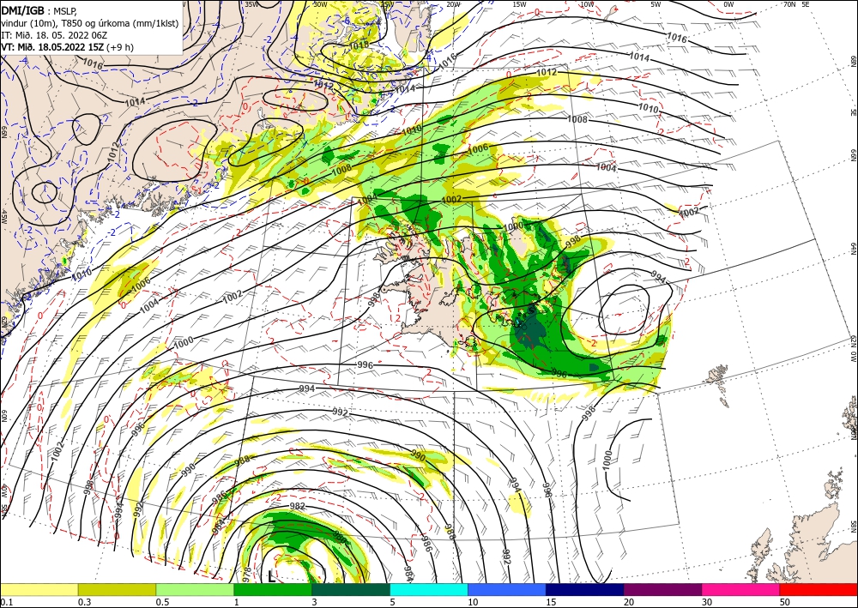Click the 'IT: Mið. 18. 05. 2022 06Z' line
858x608 pixels.
coord(54,35)
